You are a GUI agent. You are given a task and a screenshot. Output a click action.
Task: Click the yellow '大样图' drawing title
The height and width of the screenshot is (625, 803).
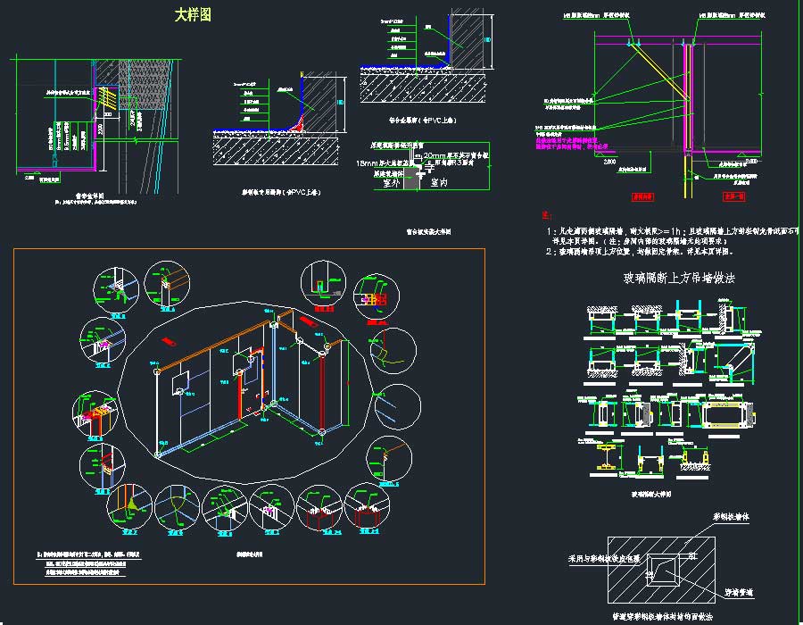193,15
